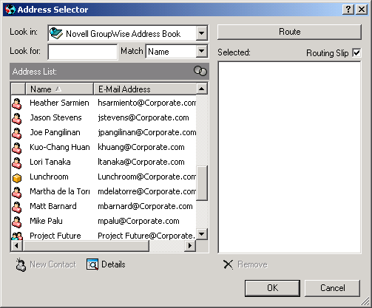The image size is (372, 308).
Task: Click the New Contact icon
Action: pyautogui.click(x=21, y=264)
